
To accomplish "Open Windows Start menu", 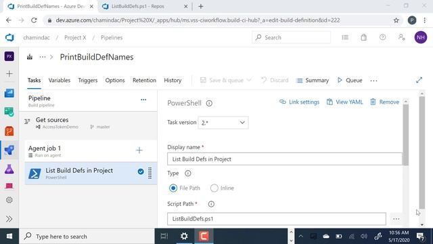I will pyautogui.click(x=9, y=237).
